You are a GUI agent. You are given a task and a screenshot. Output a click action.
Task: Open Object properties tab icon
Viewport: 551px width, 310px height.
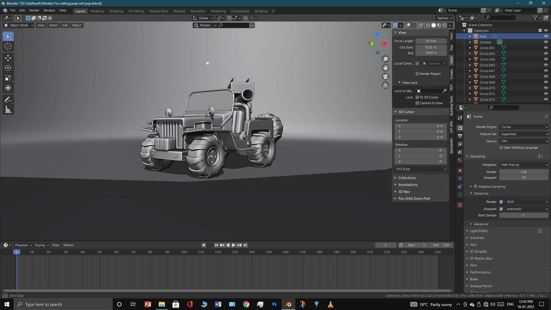click(x=460, y=170)
